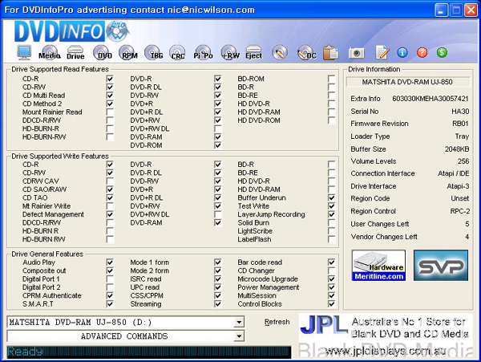Launch the RPM test icon
Image resolution: width=481 pixels, height=362 pixels.
127,52
